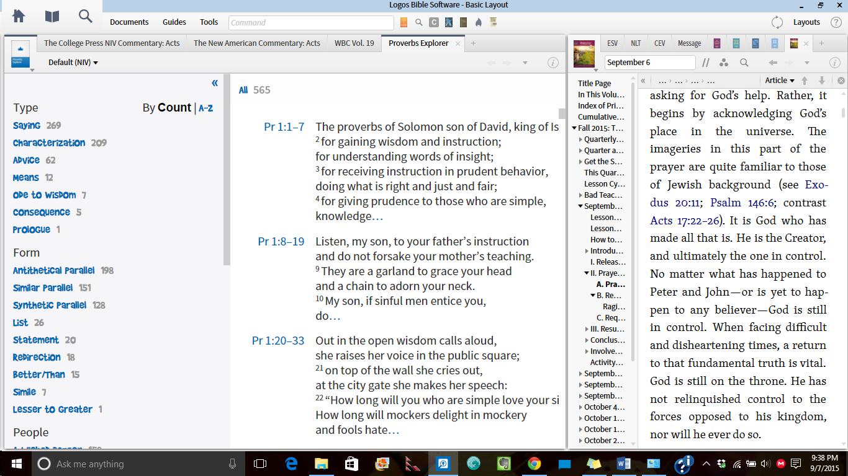The height and width of the screenshot is (476, 848).
Task: Go to previous article with up arrow
Action: coord(805,81)
